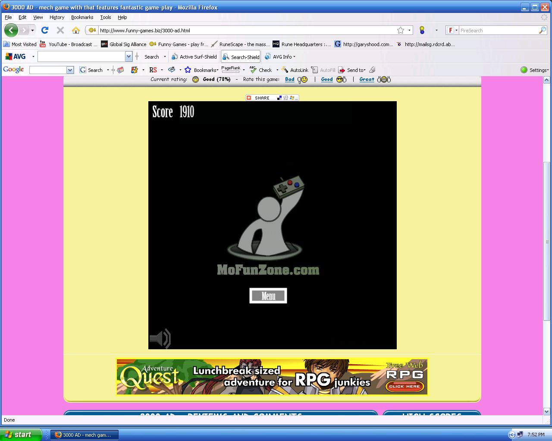Open the Google toolbar Settings dropdown
Viewport: 552px width, 441px height.
tap(535, 70)
